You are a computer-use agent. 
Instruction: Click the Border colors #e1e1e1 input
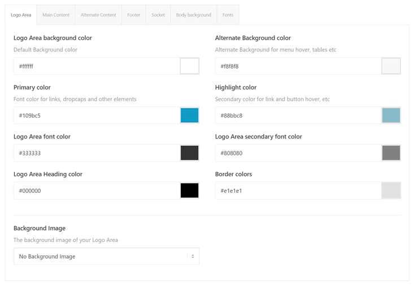point(298,190)
